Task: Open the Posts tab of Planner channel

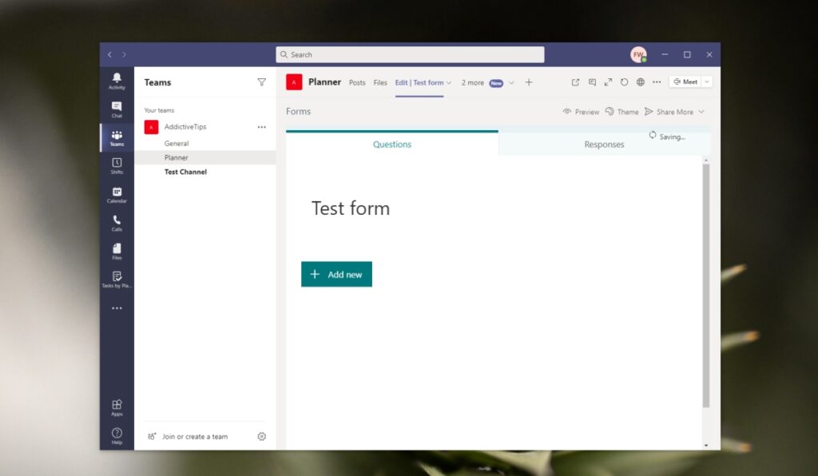Action: pos(357,82)
